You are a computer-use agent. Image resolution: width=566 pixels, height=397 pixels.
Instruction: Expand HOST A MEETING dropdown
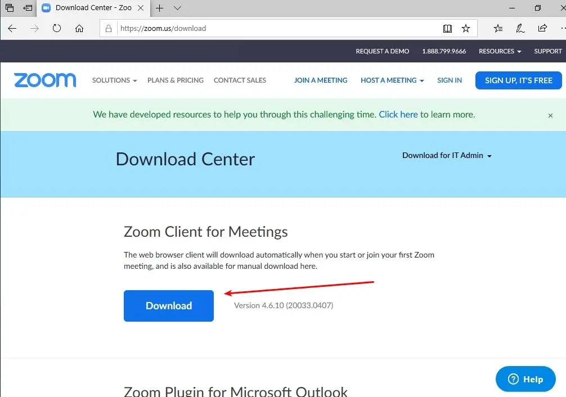392,80
